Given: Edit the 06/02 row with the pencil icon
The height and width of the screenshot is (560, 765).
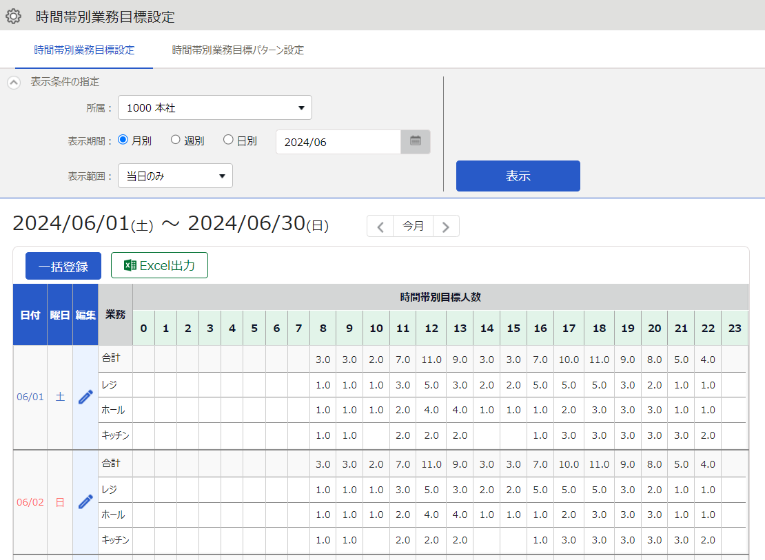Looking at the screenshot, I should 85,502.
